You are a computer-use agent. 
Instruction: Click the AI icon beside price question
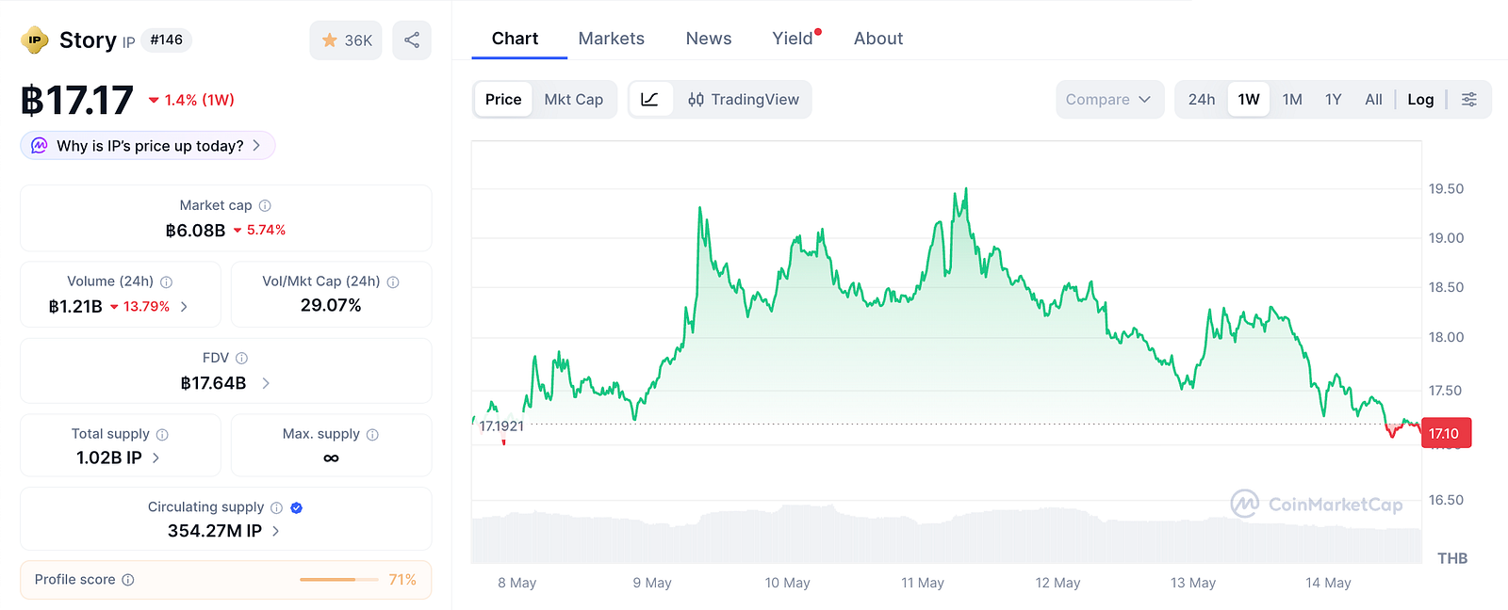coord(40,146)
